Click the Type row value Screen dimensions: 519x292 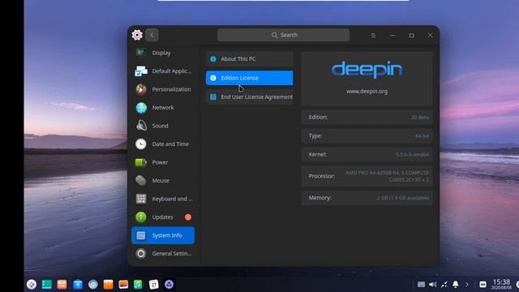pyautogui.click(x=422, y=136)
